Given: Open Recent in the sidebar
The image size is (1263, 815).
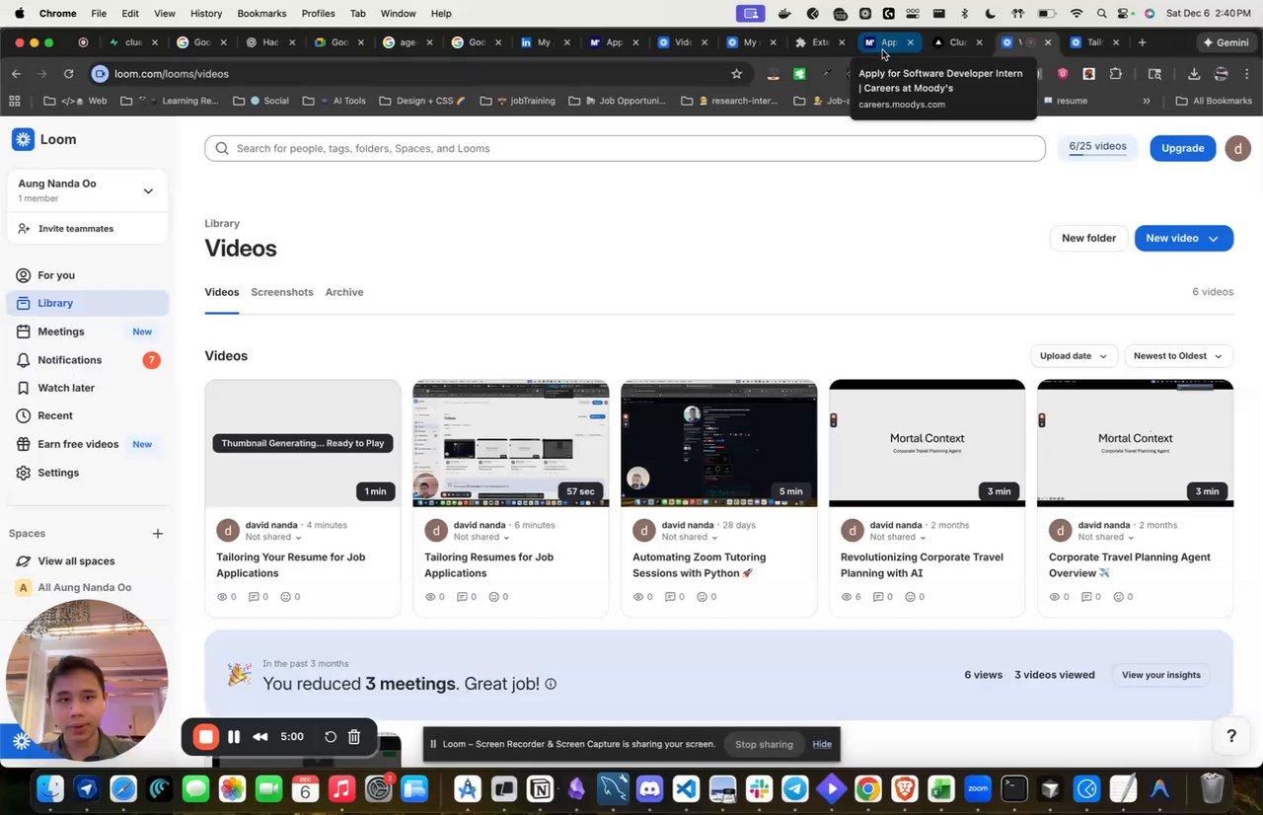Looking at the screenshot, I should tap(87, 415).
